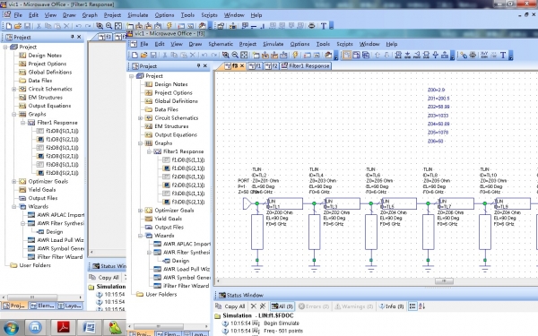The height and width of the screenshot is (336, 538).
Task: Click View Layout icon in f3 window toolbar
Action: 356,55
